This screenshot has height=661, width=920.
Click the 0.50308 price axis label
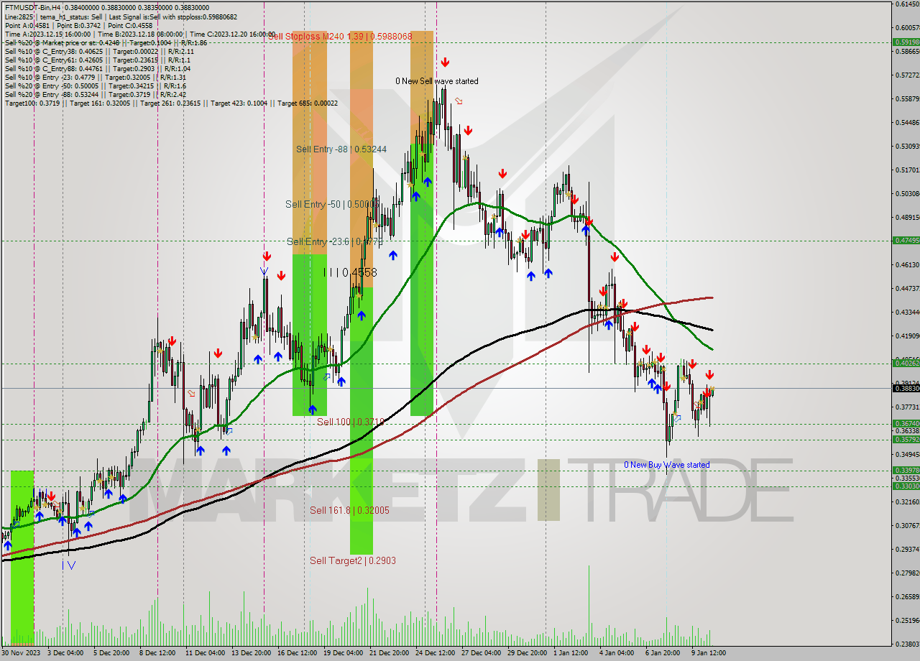point(908,193)
